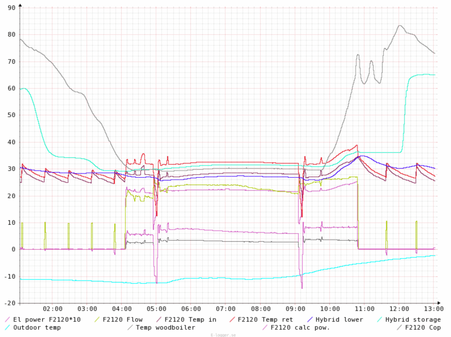Pick the red F2120 Temp ret line marker

pos(232,319)
